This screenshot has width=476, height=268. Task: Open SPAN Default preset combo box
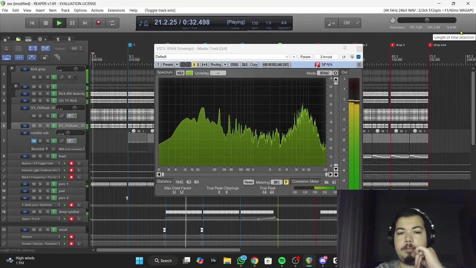pyautogui.click(x=222, y=57)
